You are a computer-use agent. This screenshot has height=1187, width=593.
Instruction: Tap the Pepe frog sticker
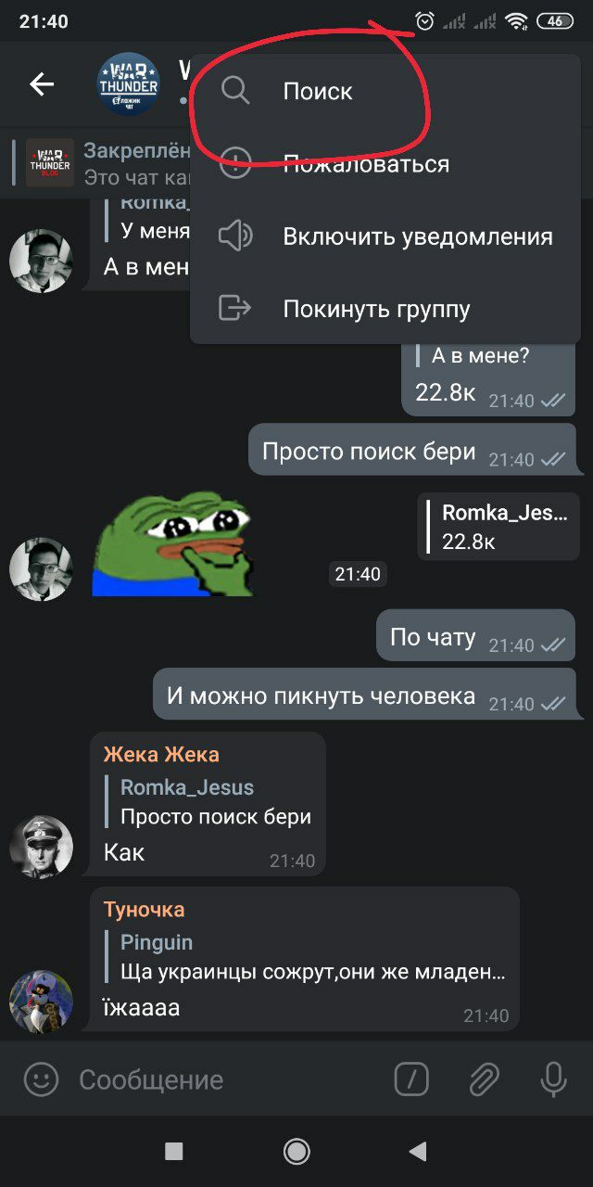pyautogui.click(x=172, y=543)
